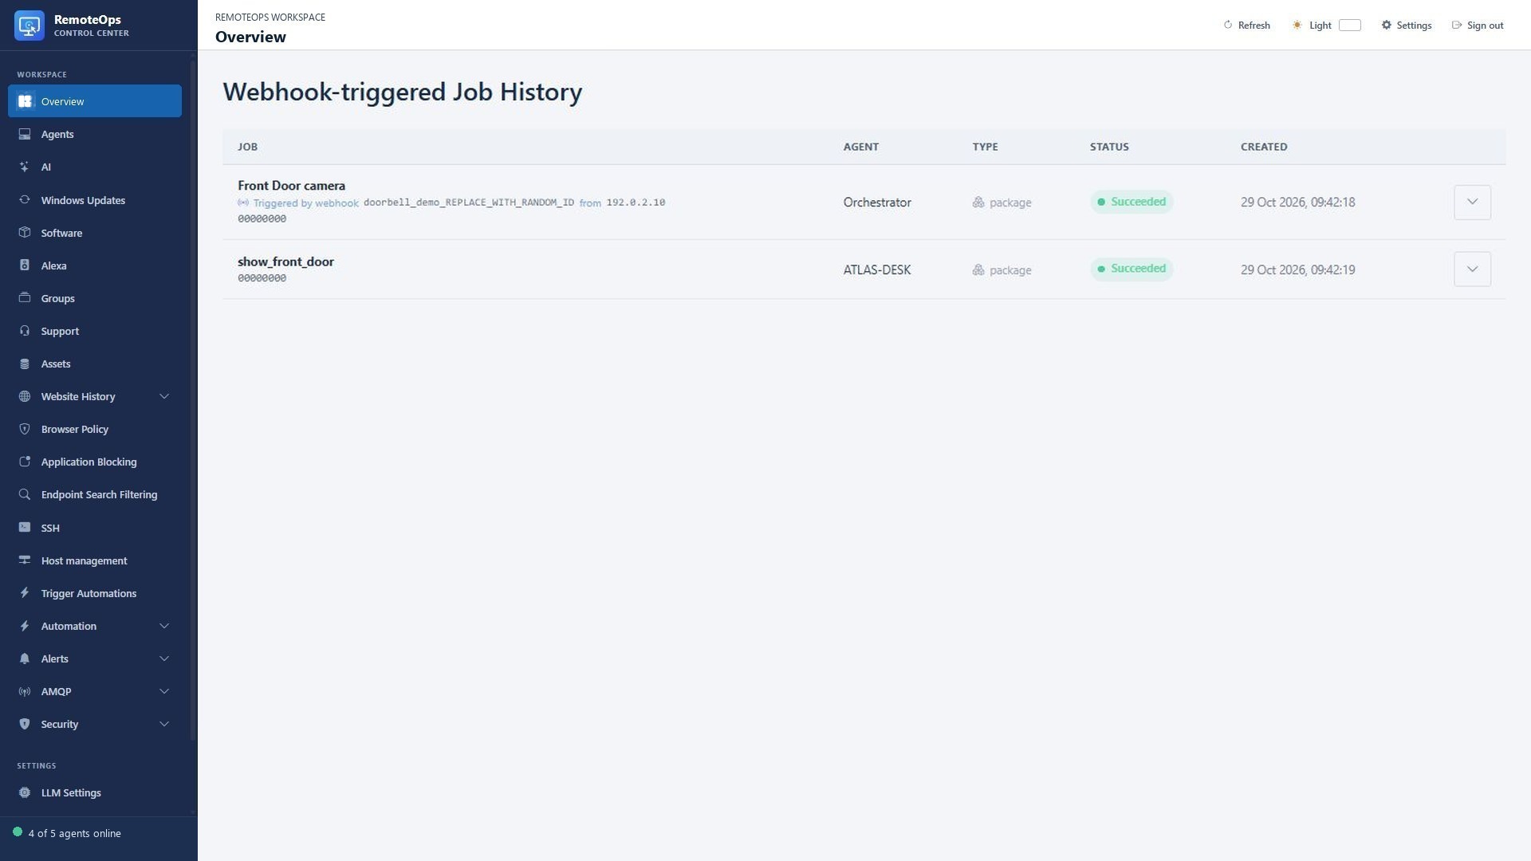Click the RemoteOps logo icon
The height and width of the screenshot is (861, 1531).
30,26
